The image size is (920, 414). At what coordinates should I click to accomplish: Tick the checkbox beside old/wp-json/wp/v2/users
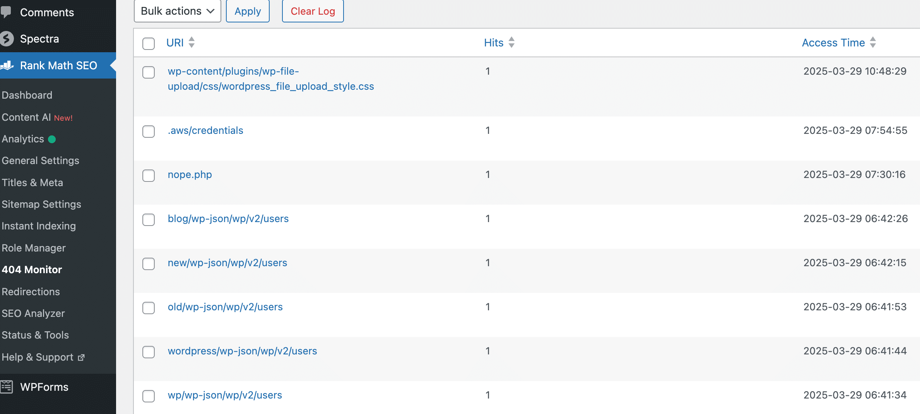click(149, 308)
